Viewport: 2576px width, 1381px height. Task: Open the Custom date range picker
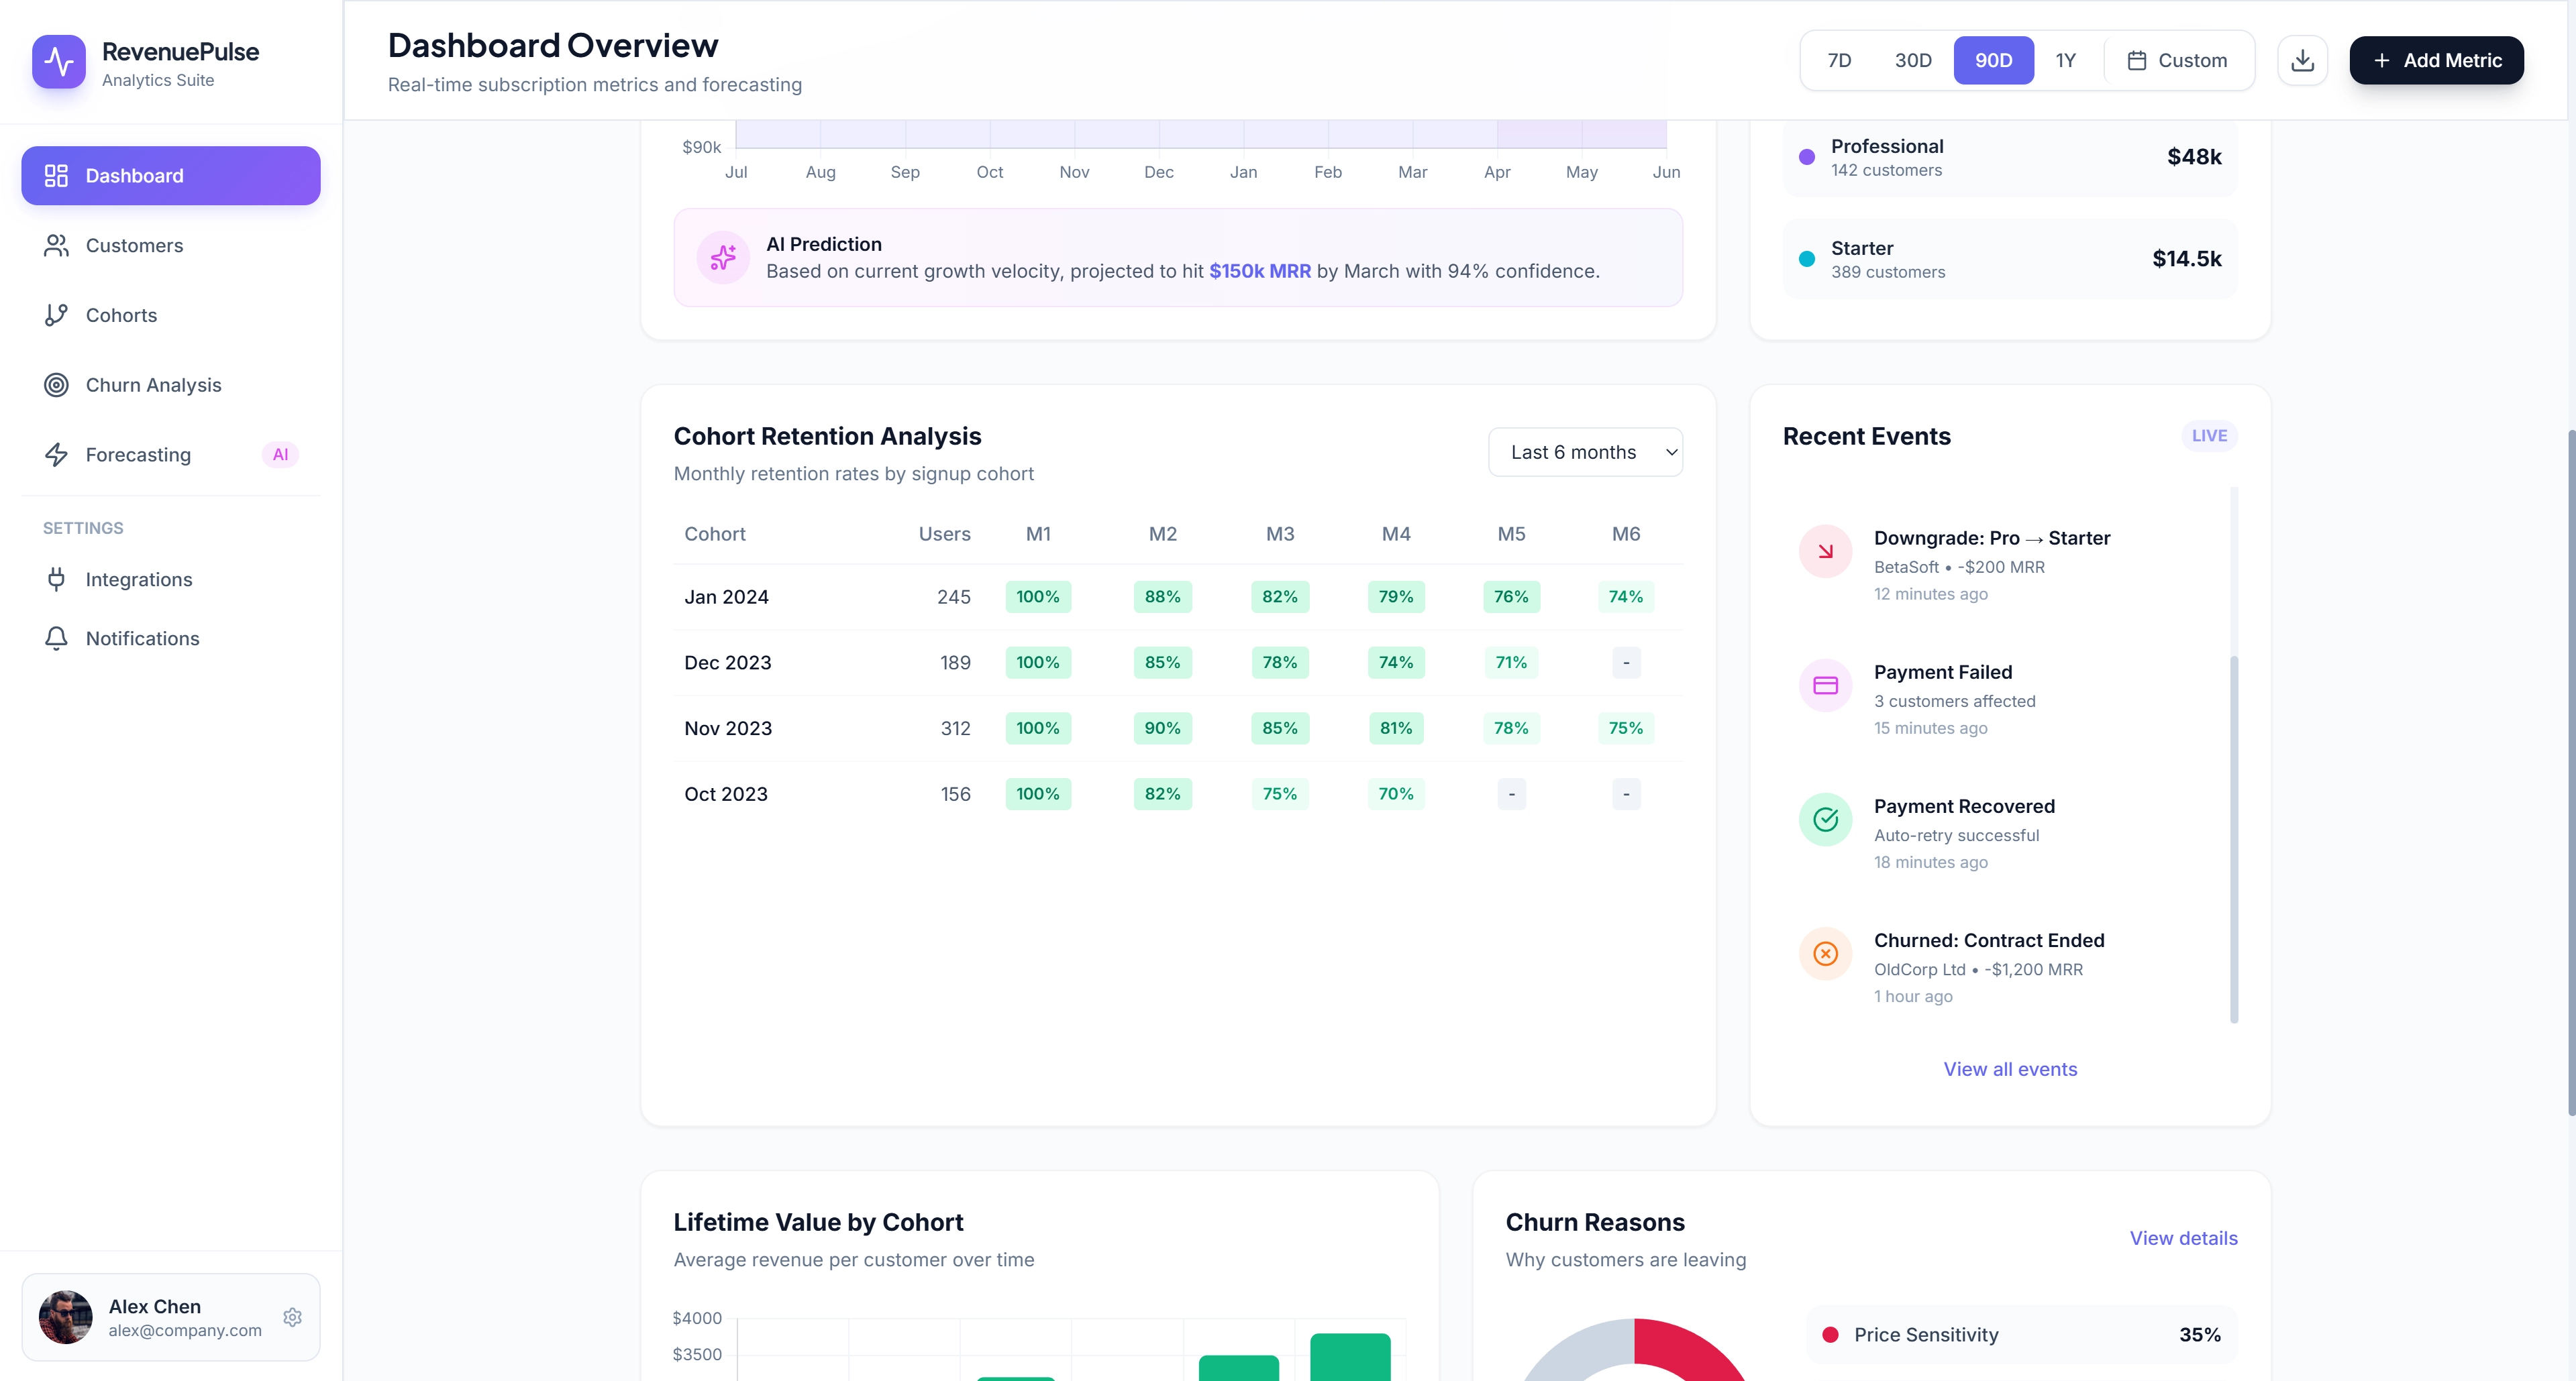click(2178, 60)
